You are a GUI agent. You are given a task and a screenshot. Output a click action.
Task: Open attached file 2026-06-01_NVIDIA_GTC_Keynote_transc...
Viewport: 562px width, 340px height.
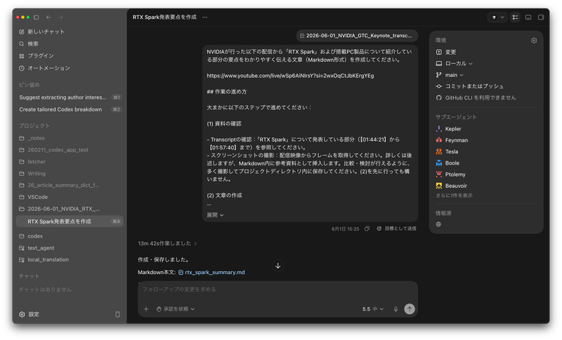click(357, 36)
